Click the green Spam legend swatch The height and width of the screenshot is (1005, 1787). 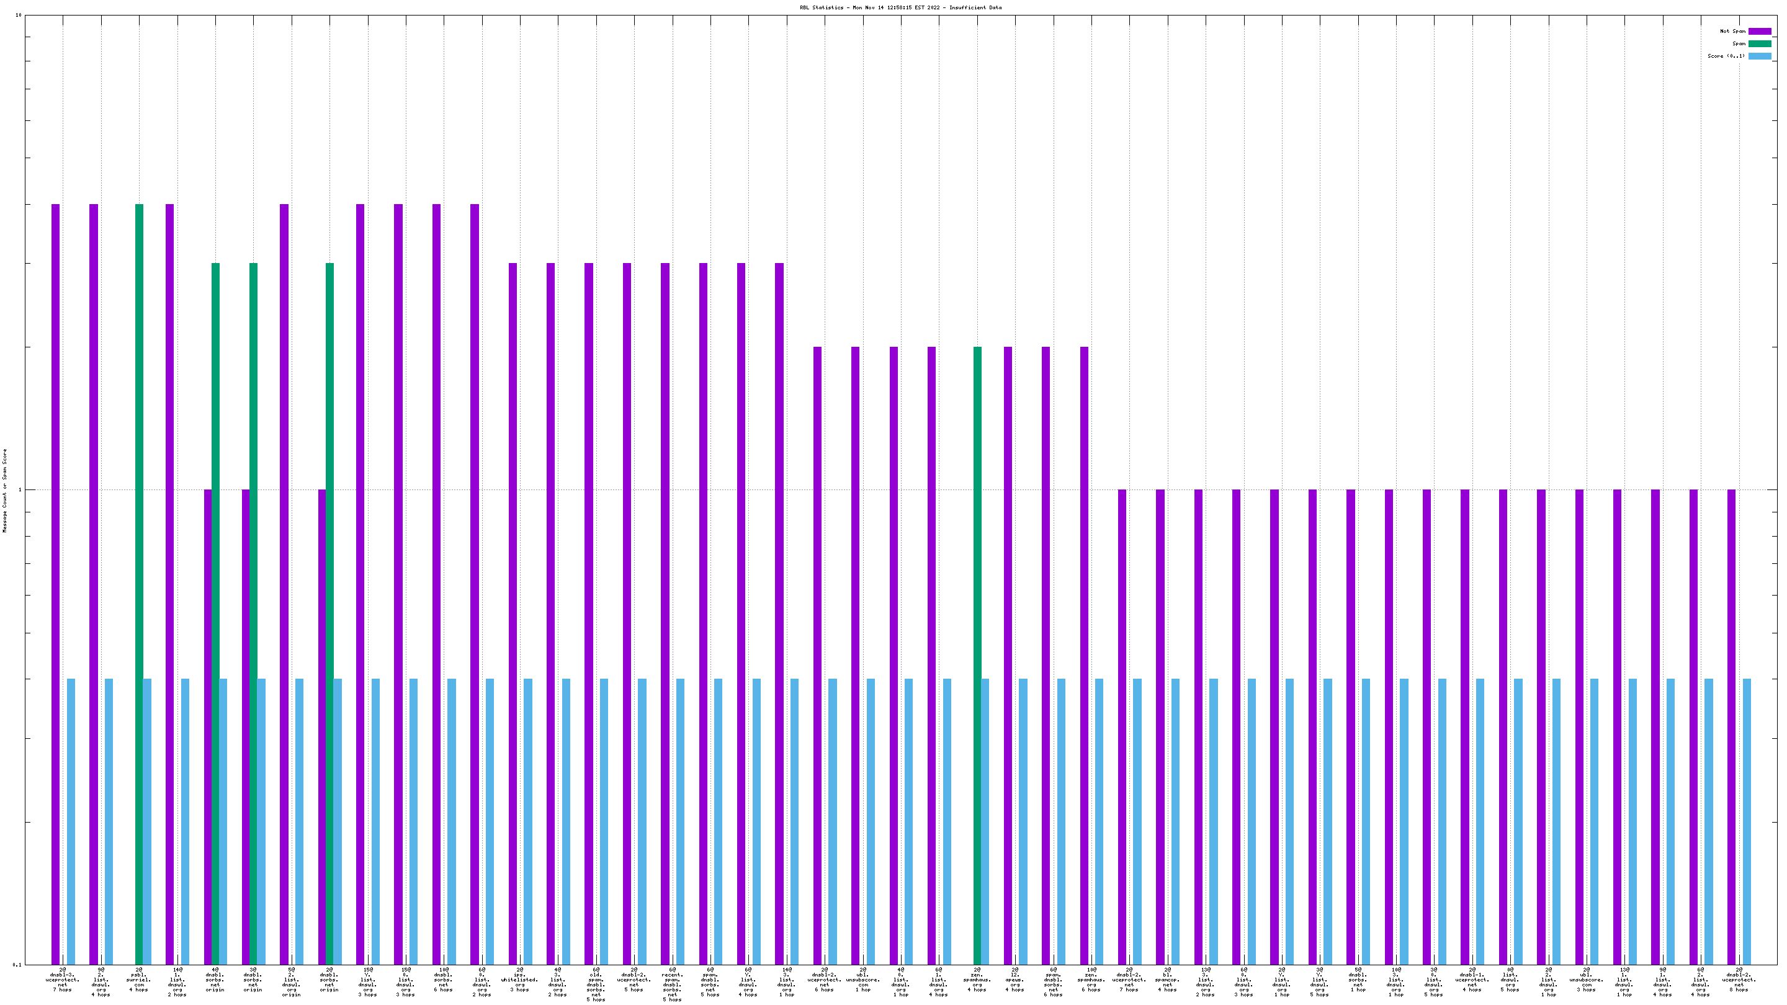pos(1759,43)
